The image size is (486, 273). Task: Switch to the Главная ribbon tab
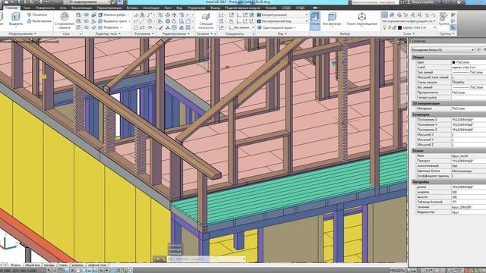coord(11,8)
